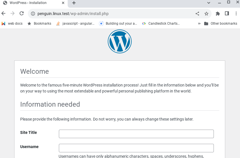Viewport: 240px width, 158px height.
Task: Open Building out your a... bookmark
Action: (x=118, y=24)
